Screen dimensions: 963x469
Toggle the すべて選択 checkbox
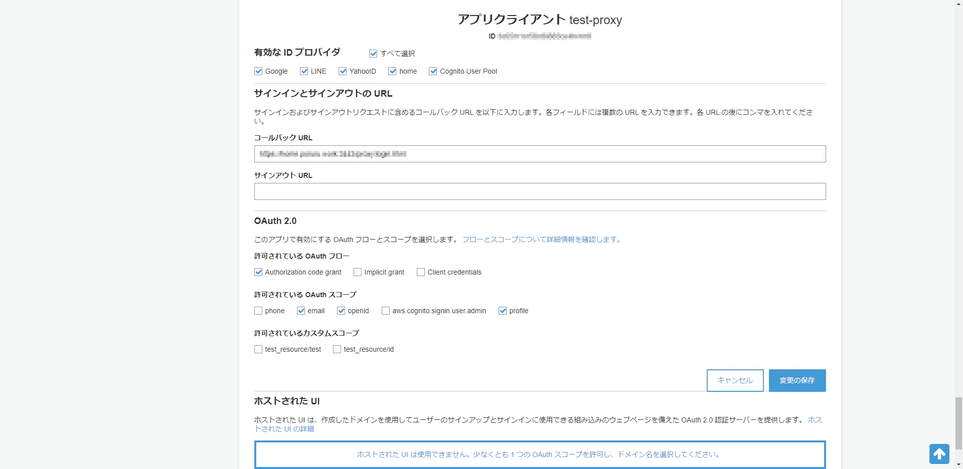pos(373,54)
